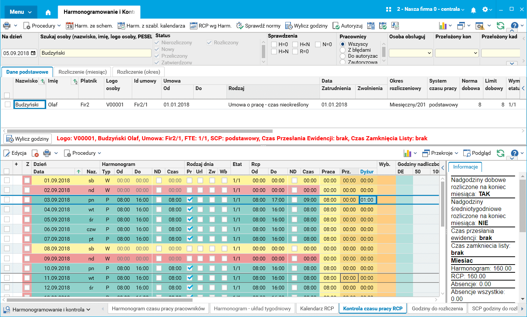Click Sprawdź normy toolbar icon
Viewport: 527px width, 317px height.
pyautogui.click(x=240, y=26)
